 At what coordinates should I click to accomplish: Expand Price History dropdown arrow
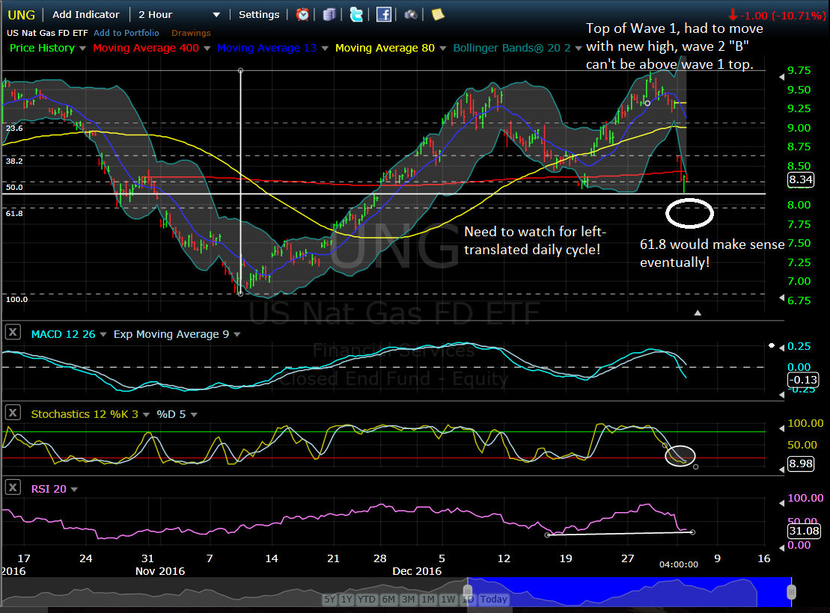click(x=82, y=49)
